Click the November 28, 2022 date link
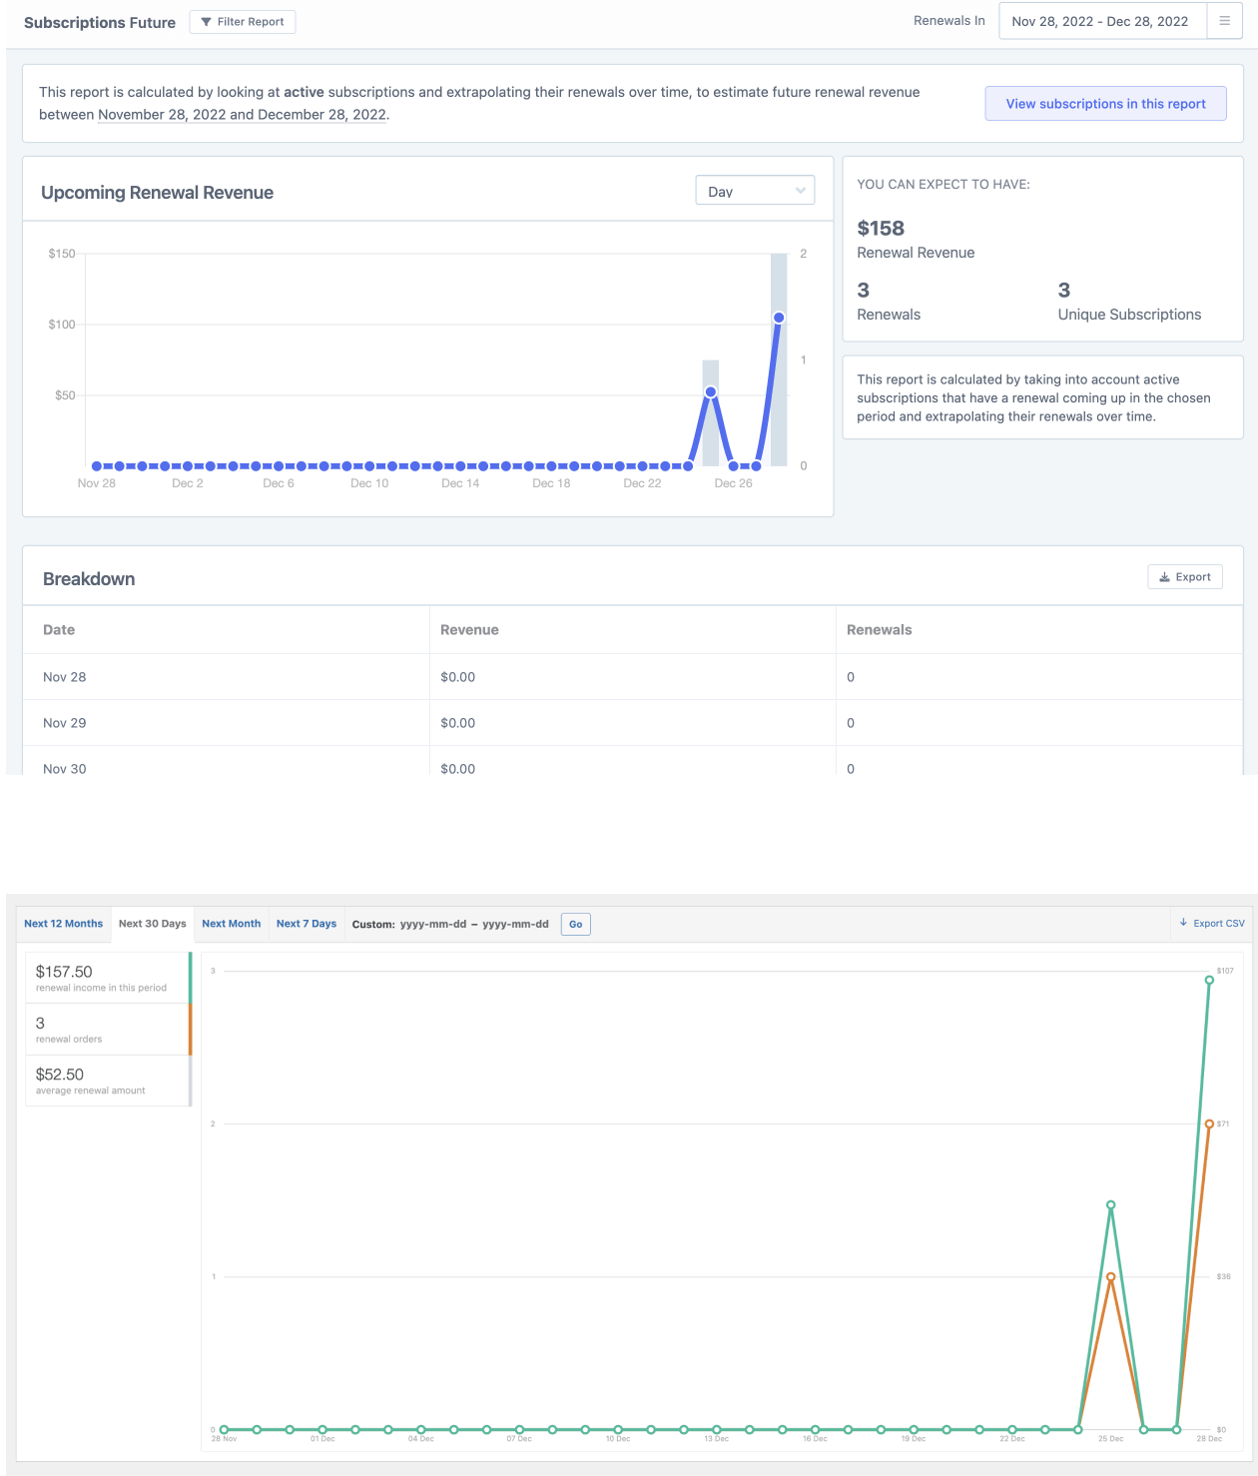This screenshot has height=1476, width=1258. [160, 115]
